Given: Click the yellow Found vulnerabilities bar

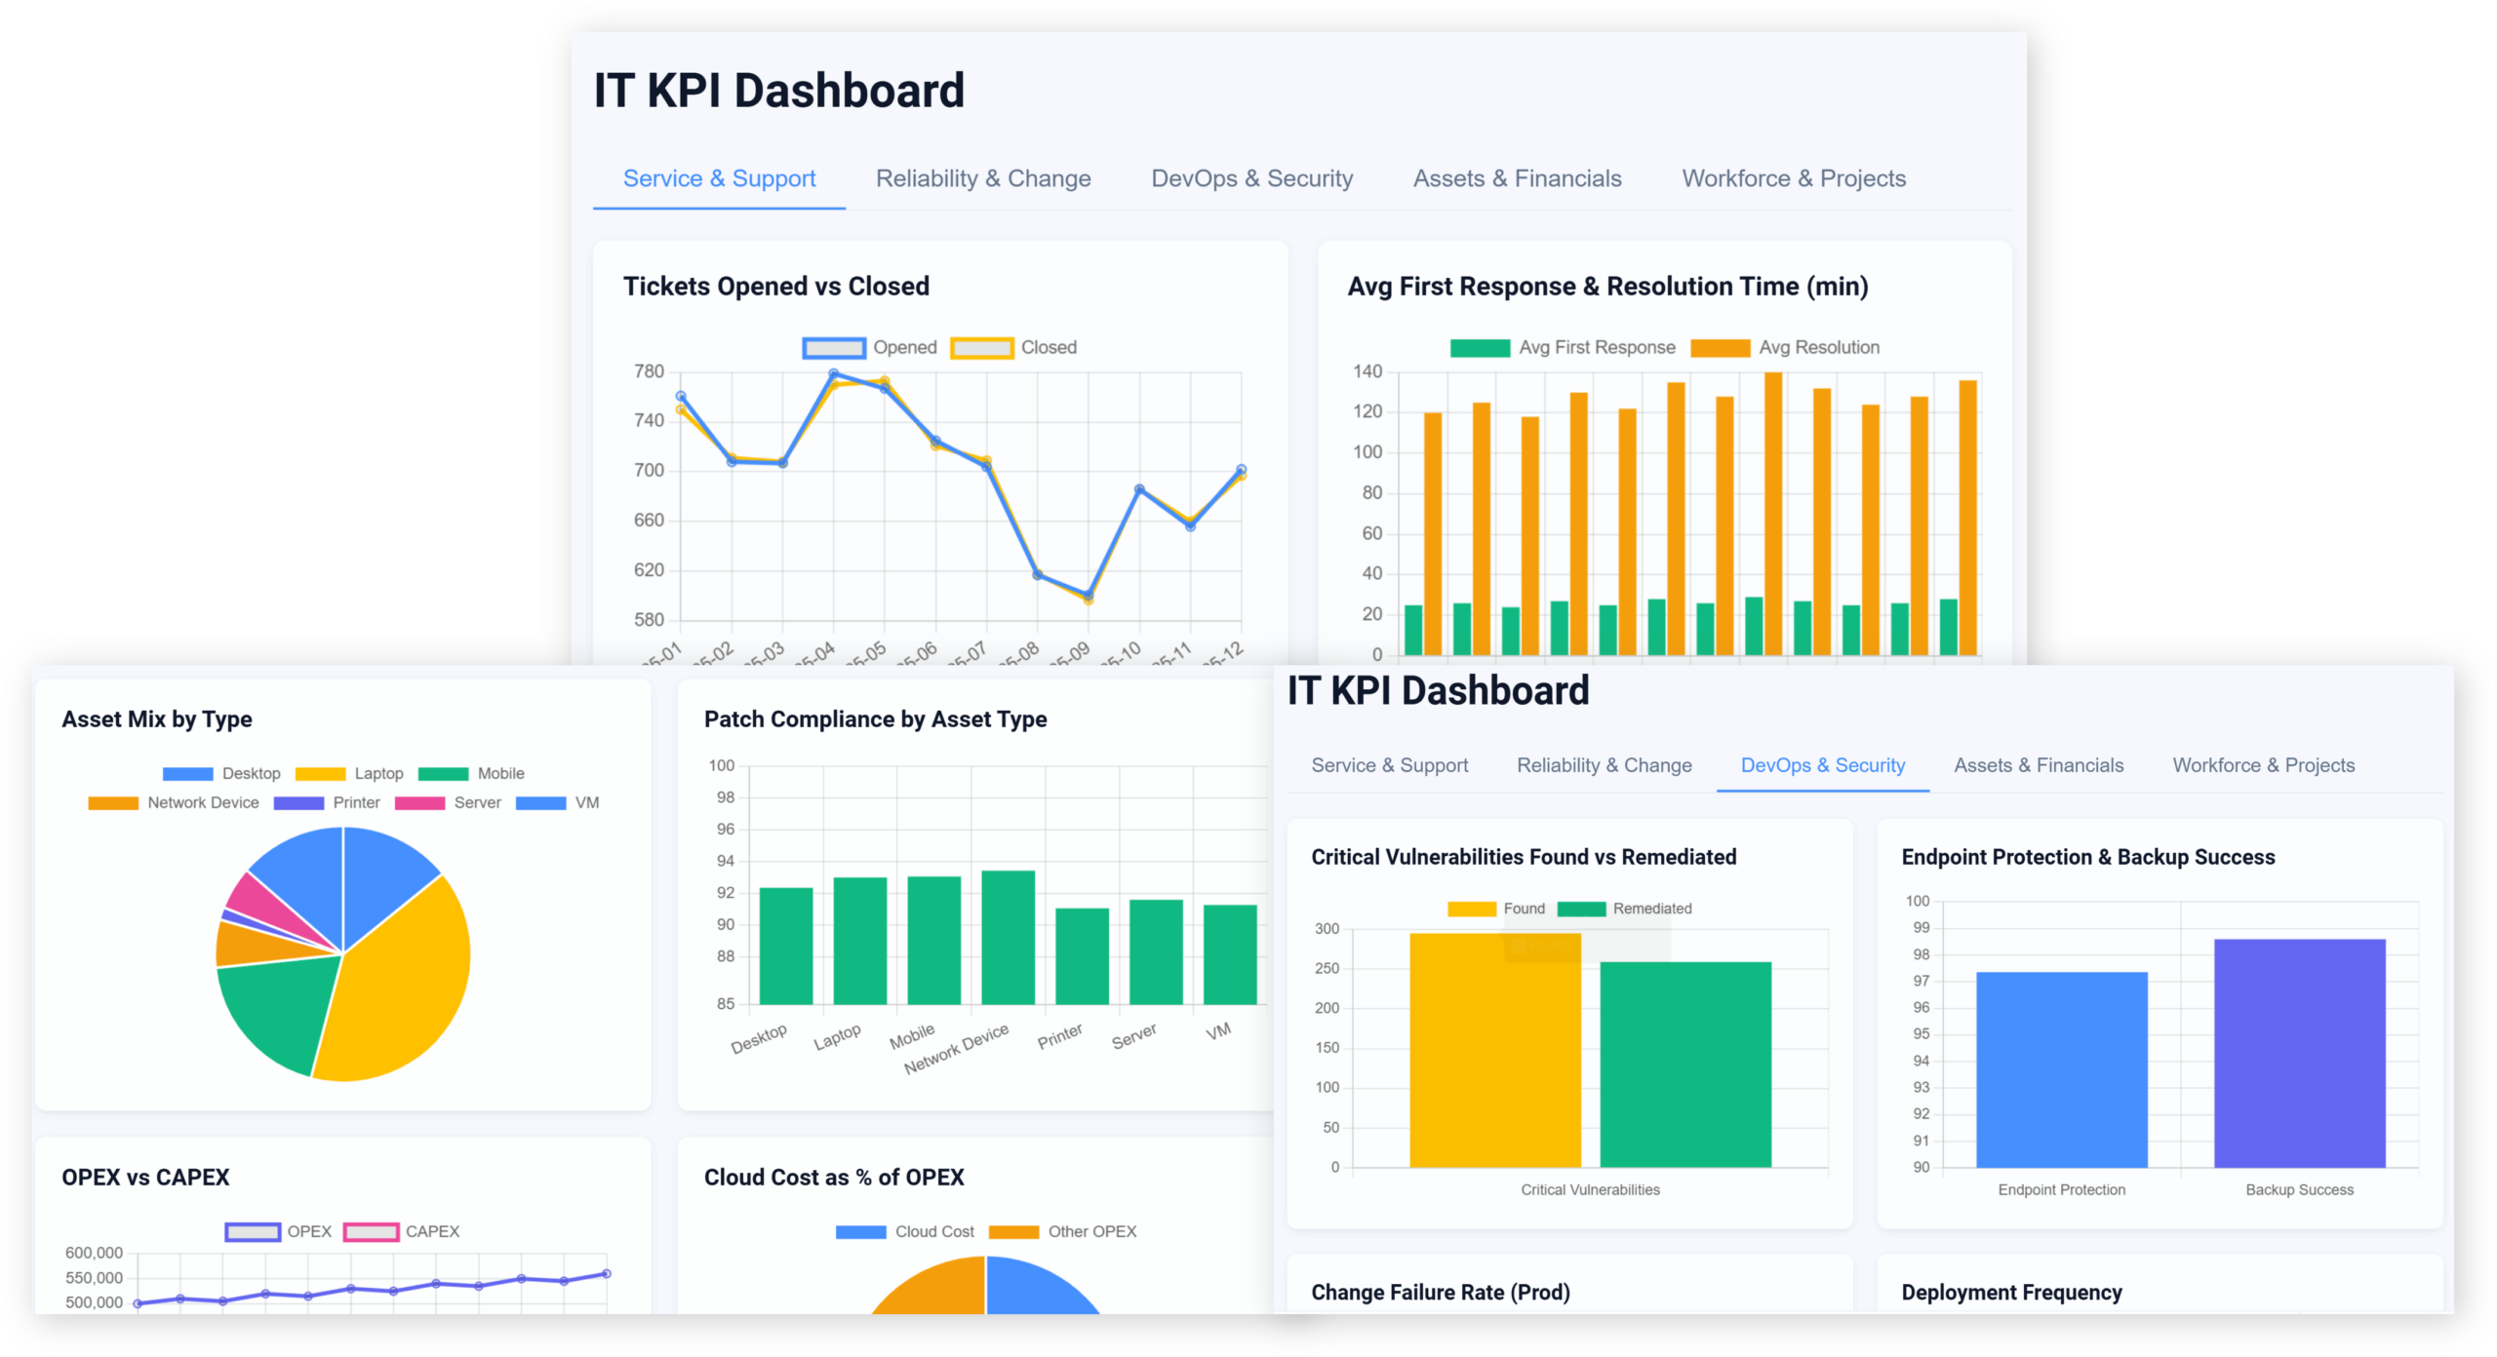Looking at the screenshot, I should [x=1494, y=1050].
